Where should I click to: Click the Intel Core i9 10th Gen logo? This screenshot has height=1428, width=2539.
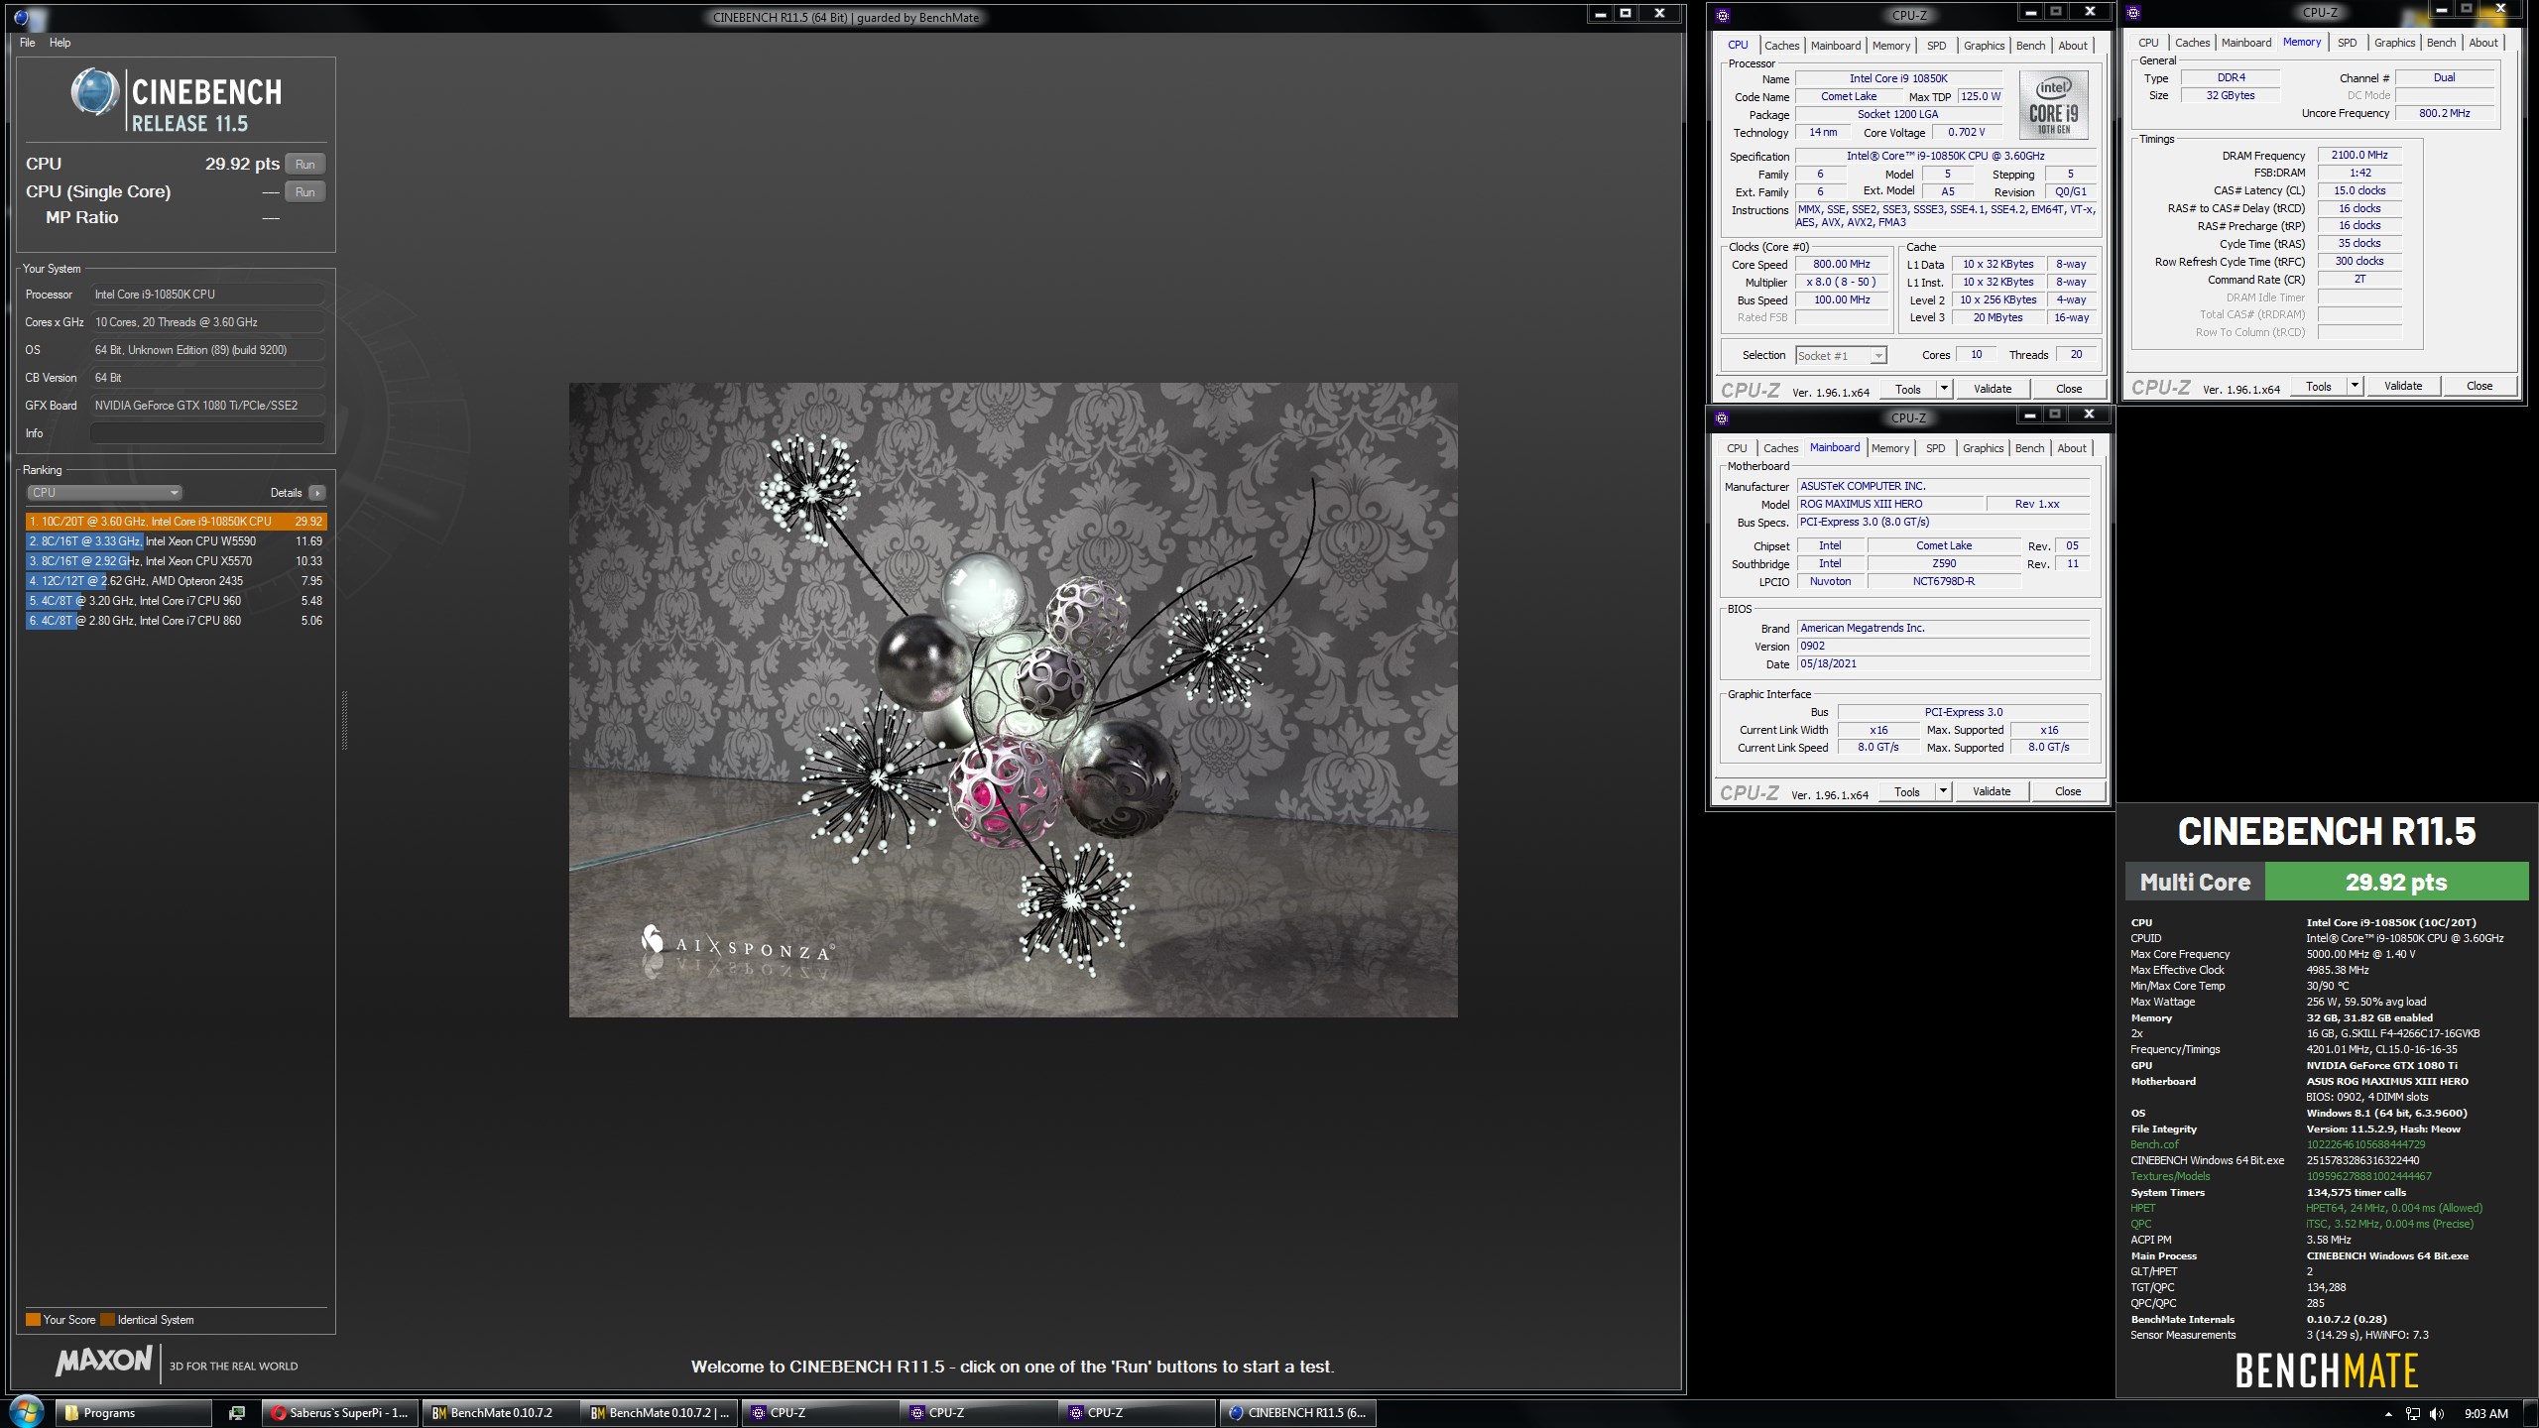2053,105
